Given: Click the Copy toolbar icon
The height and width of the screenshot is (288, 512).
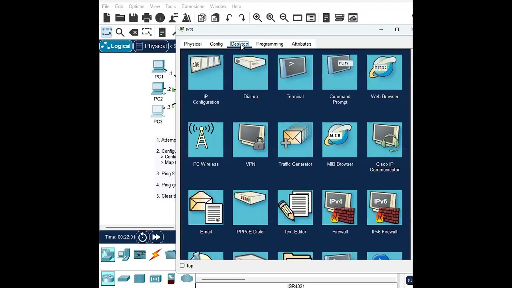Looking at the screenshot, I should coord(202,18).
